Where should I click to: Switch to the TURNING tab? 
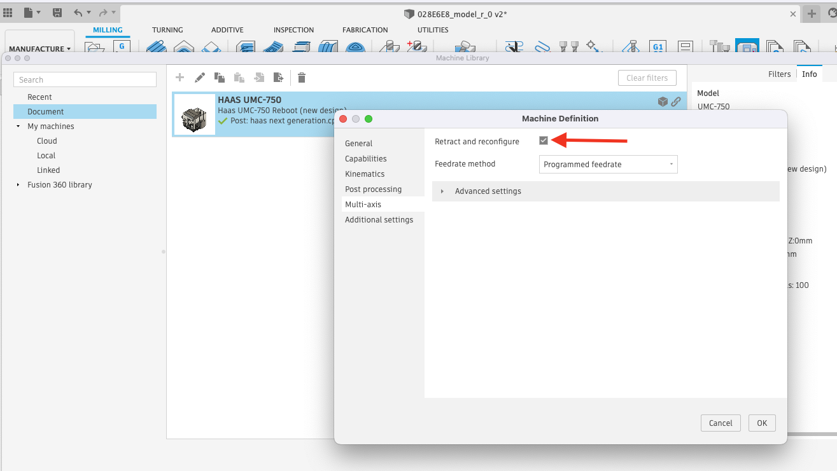[x=167, y=30]
